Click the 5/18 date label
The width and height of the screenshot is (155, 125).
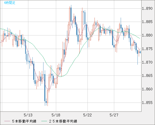coord(56,115)
